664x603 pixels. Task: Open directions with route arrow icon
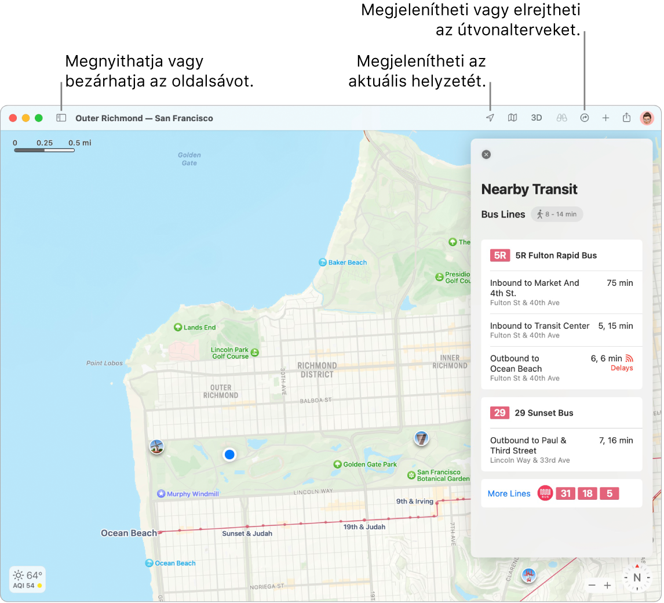click(584, 118)
